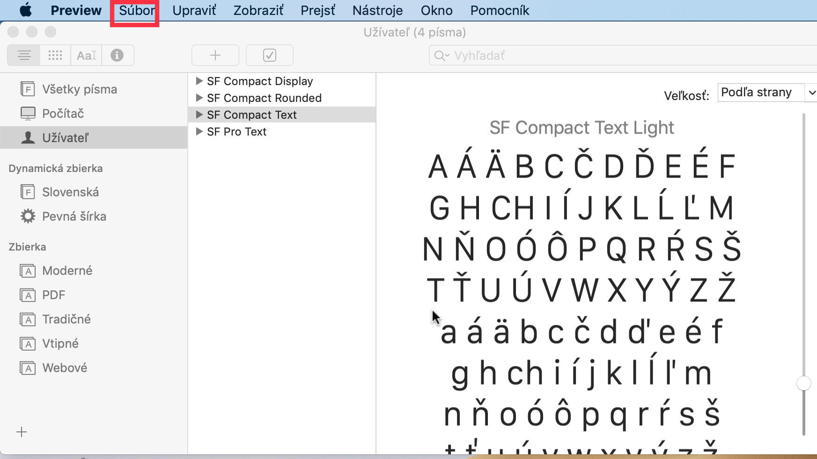Click the Slovenská collection icon

click(x=28, y=192)
